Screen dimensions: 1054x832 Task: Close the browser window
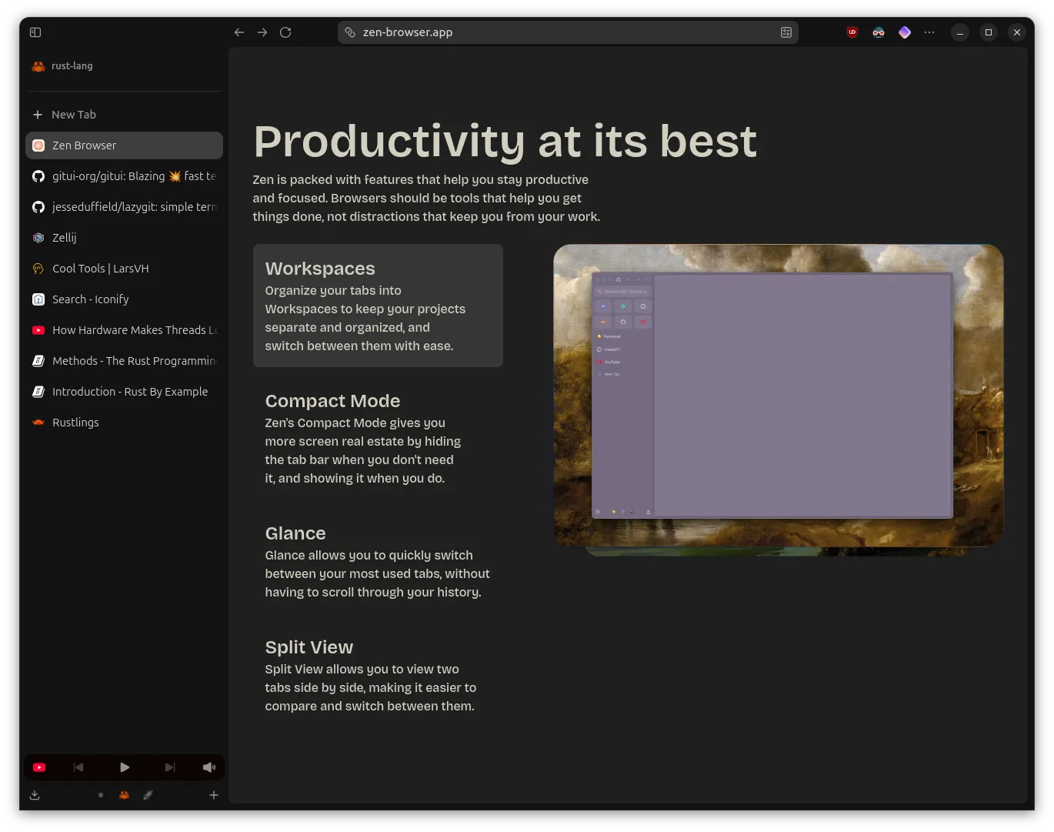tap(1017, 32)
